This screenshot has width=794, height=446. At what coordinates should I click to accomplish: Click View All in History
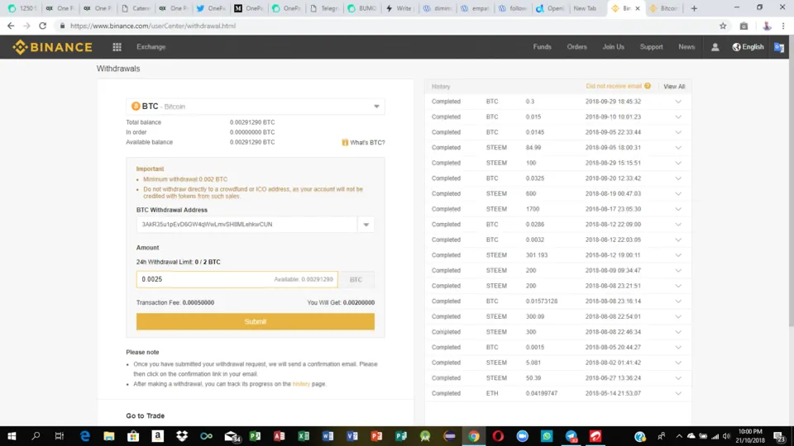[674, 87]
